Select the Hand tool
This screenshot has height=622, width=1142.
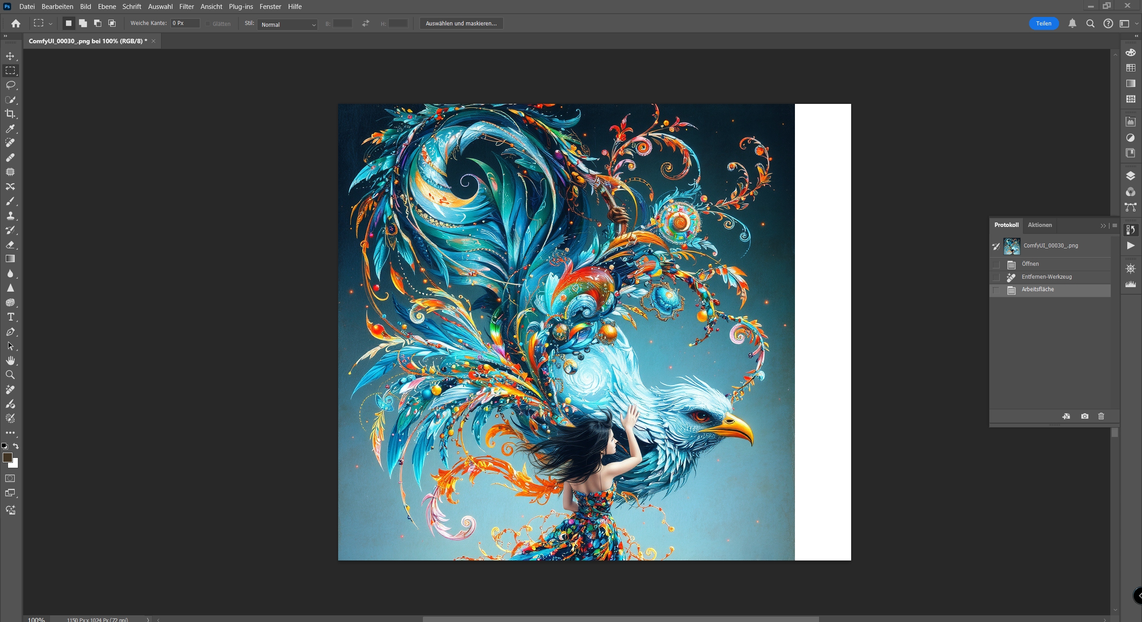[x=10, y=360]
